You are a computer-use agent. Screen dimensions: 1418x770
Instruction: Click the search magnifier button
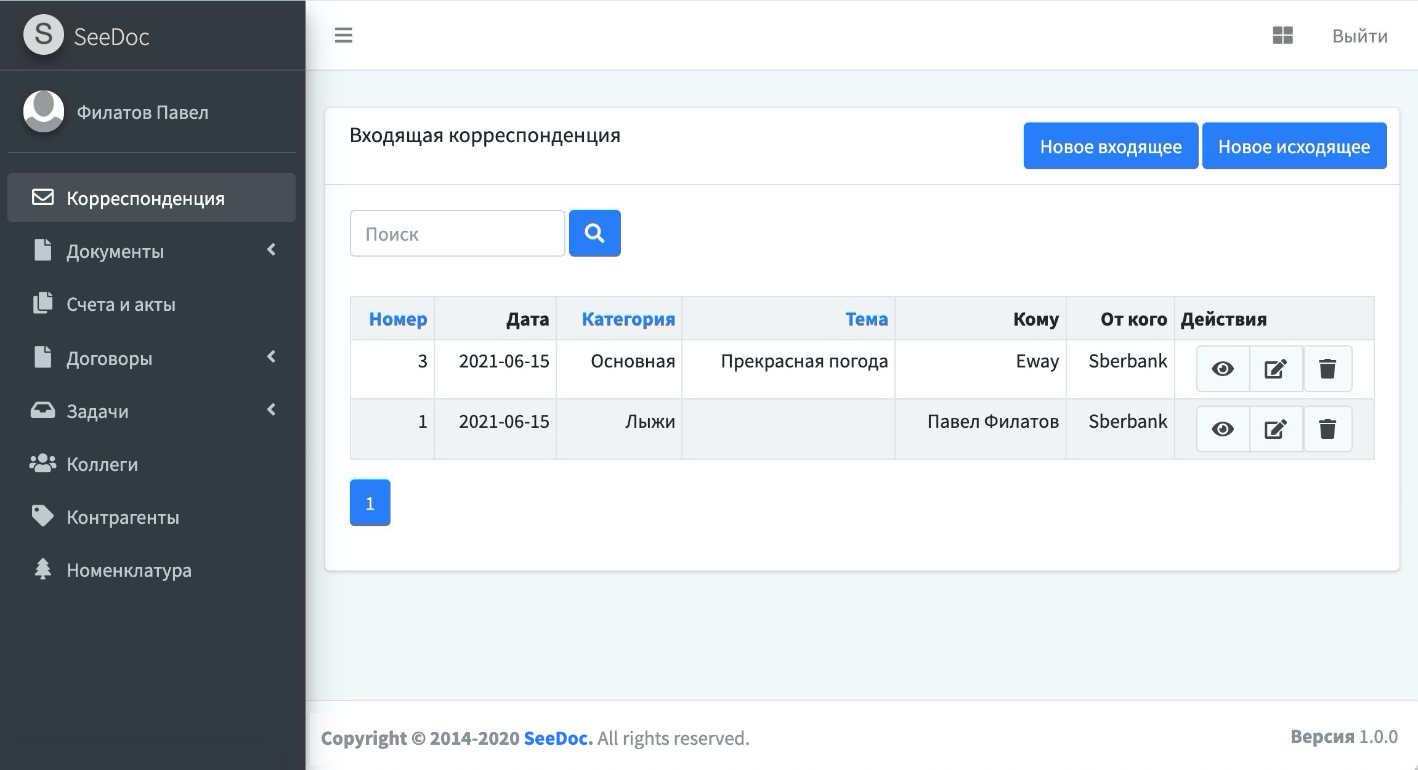594,233
